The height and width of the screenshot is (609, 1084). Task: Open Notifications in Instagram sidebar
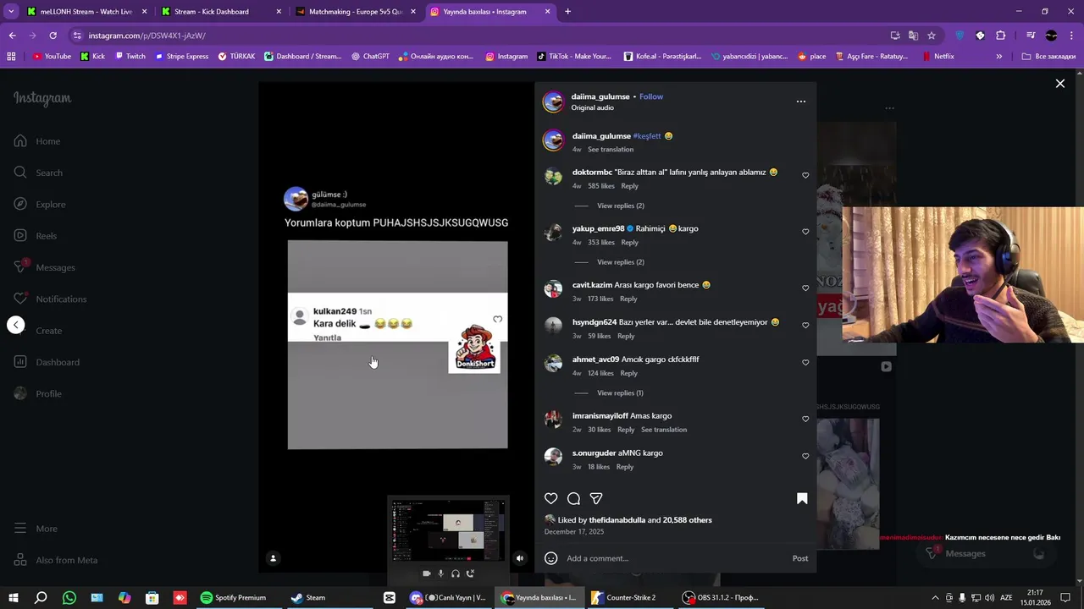point(50,299)
